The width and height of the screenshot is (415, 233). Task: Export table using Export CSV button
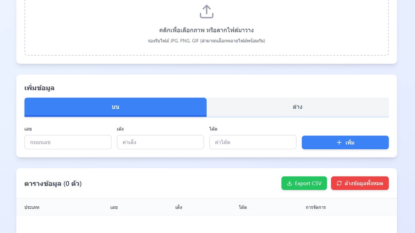click(x=304, y=183)
